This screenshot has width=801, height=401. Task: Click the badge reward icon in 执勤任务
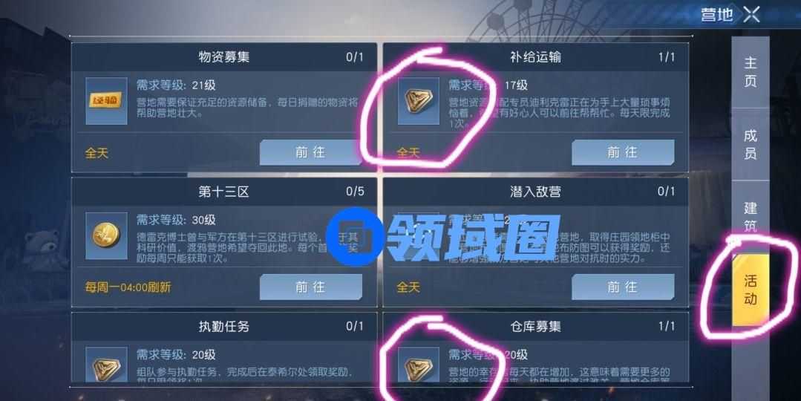(106, 365)
